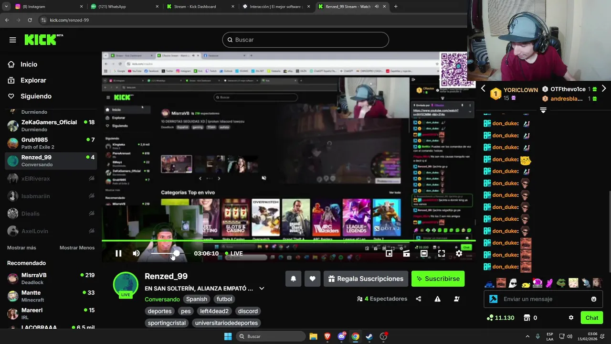Viewport: 611px width, 344px height.
Task: Click the Kick logo
Action: click(43, 40)
